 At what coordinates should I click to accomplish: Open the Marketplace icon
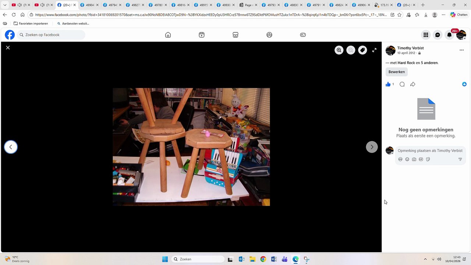pos(235,35)
